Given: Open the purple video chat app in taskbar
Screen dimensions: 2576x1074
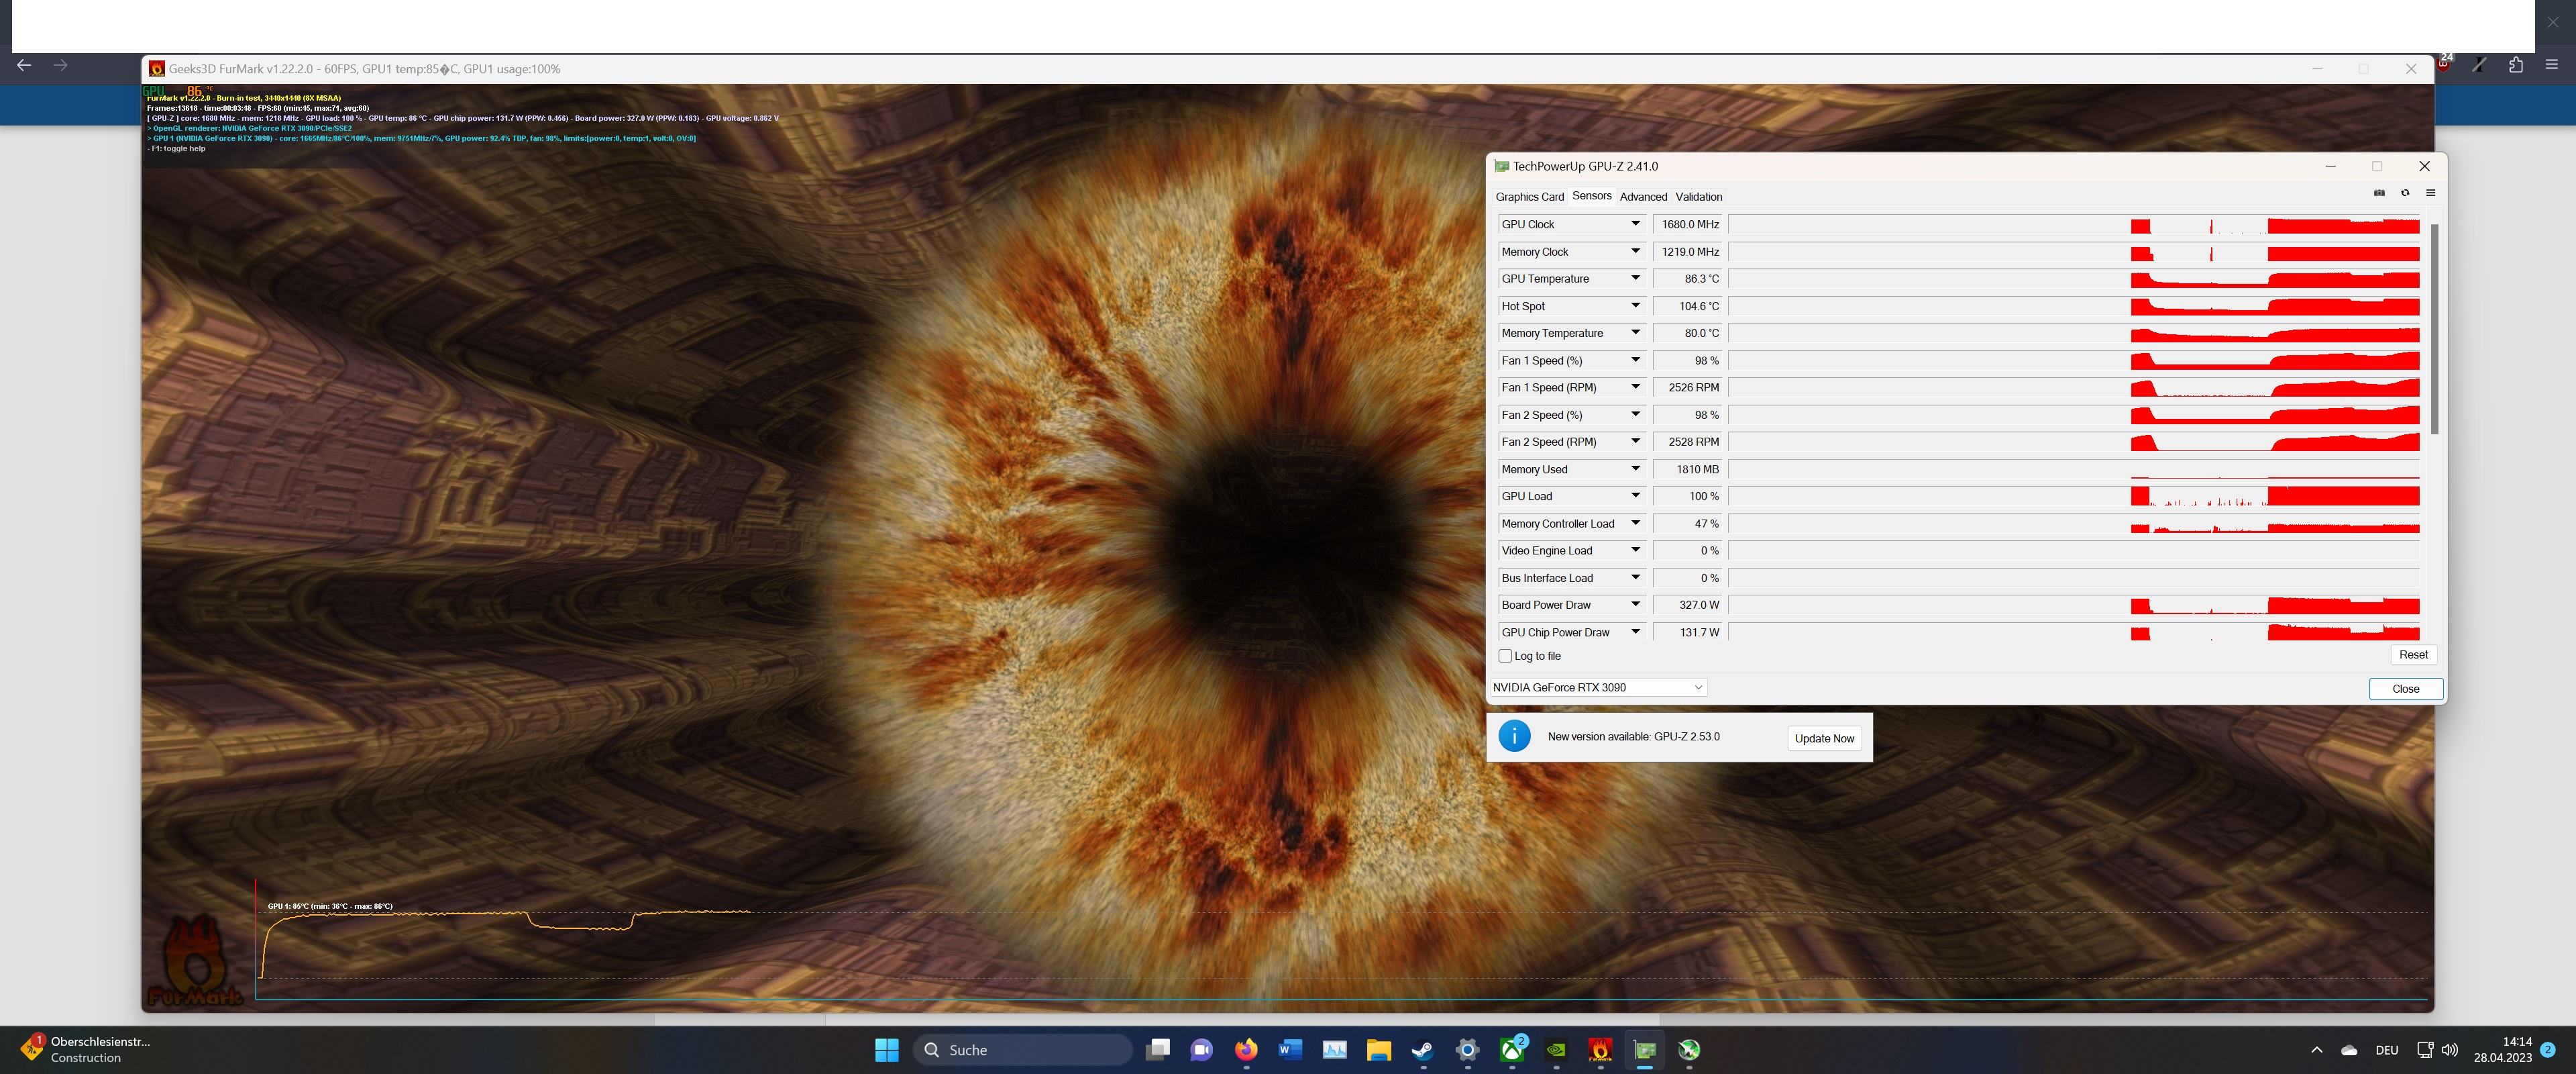Looking at the screenshot, I should [1201, 1049].
